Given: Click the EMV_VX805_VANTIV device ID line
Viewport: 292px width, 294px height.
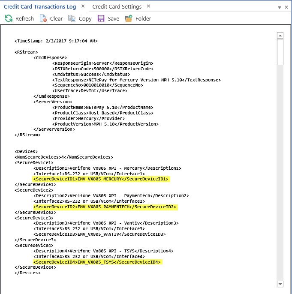Looking at the screenshot, I should [x=99, y=234].
